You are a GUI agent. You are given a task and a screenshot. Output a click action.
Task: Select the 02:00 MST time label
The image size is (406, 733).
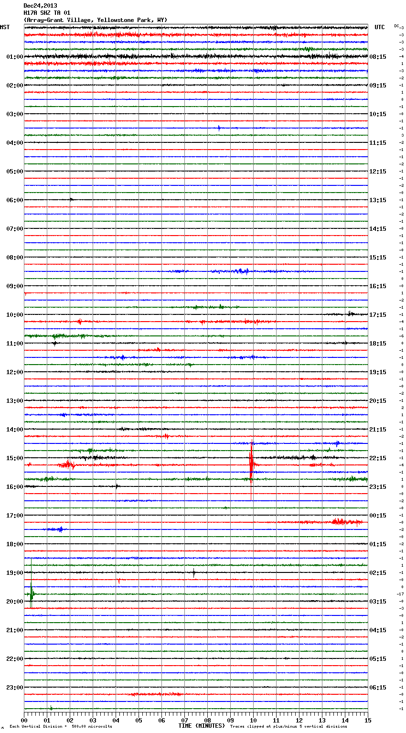[x=15, y=86]
